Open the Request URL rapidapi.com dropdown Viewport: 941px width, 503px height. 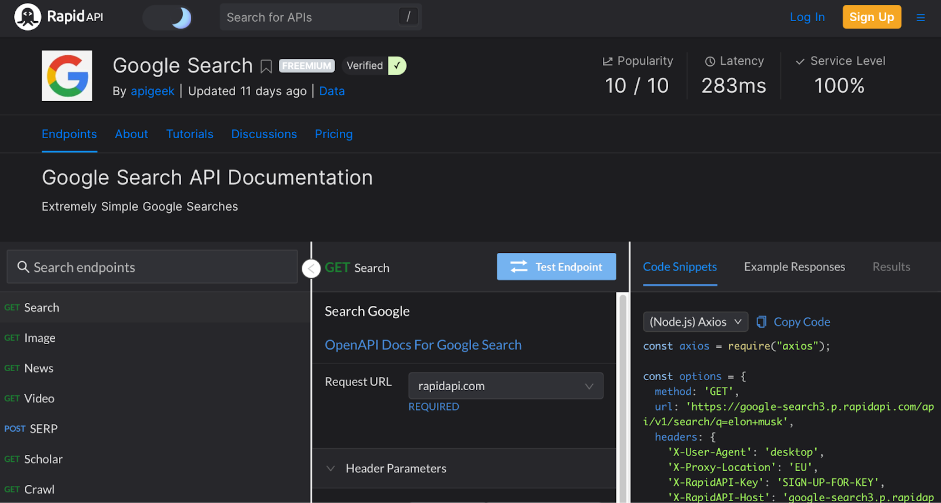tap(506, 386)
